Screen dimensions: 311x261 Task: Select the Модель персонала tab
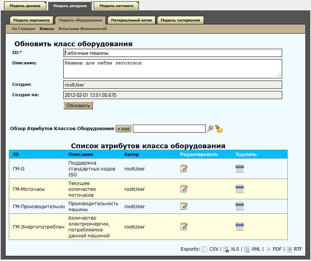[31, 20]
